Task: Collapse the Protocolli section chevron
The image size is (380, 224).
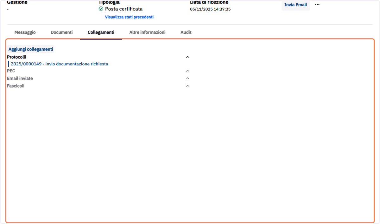Action: tap(187, 57)
